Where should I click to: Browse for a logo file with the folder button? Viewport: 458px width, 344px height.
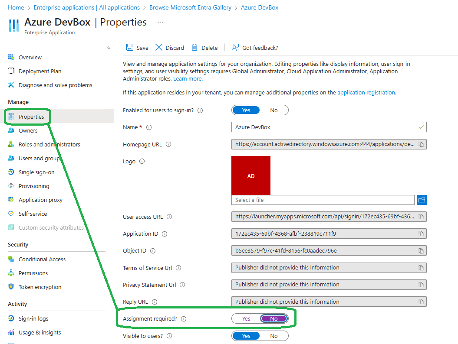(x=422, y=200)
